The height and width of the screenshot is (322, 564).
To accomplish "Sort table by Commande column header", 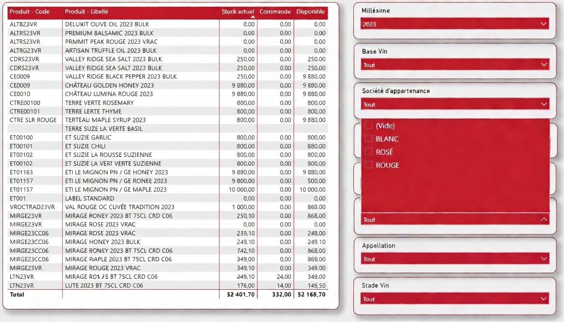I will pyautogui.click(x=275, y=12).
